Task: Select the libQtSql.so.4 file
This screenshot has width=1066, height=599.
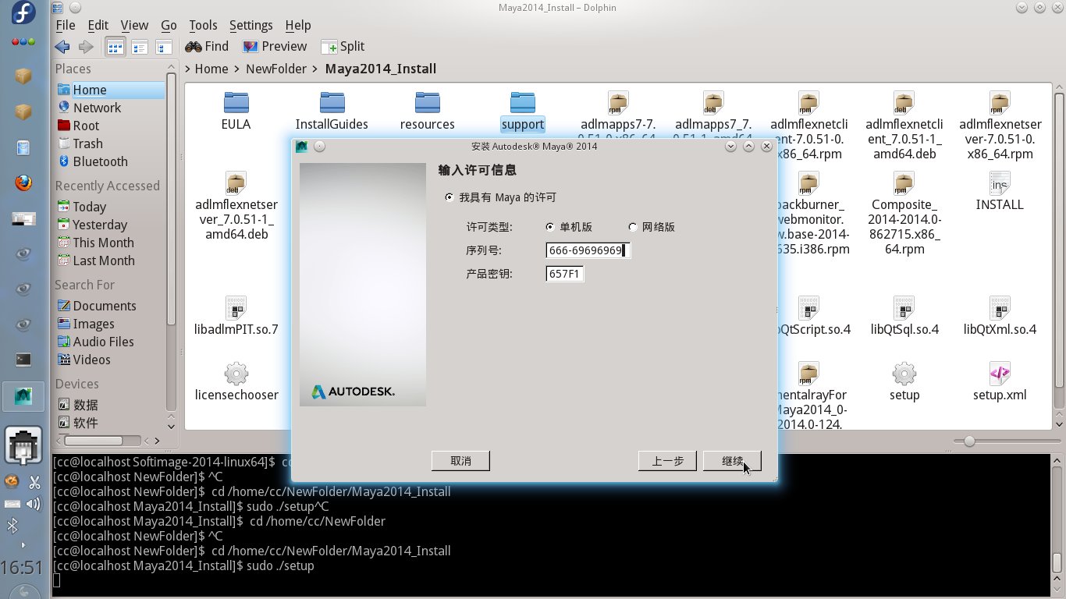Action: [904, 316]
